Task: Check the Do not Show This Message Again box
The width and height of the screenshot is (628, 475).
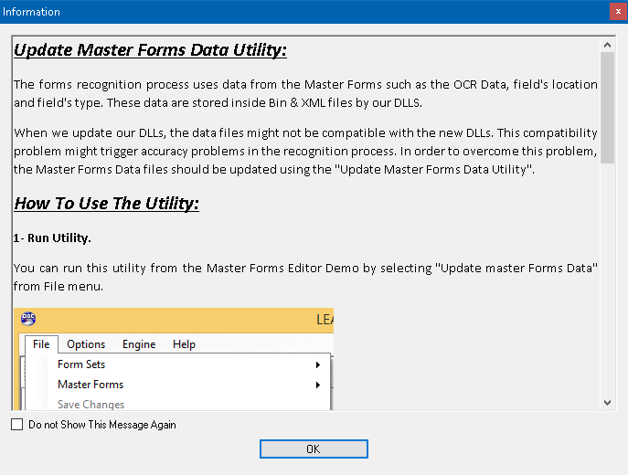Action: [17, 425]
